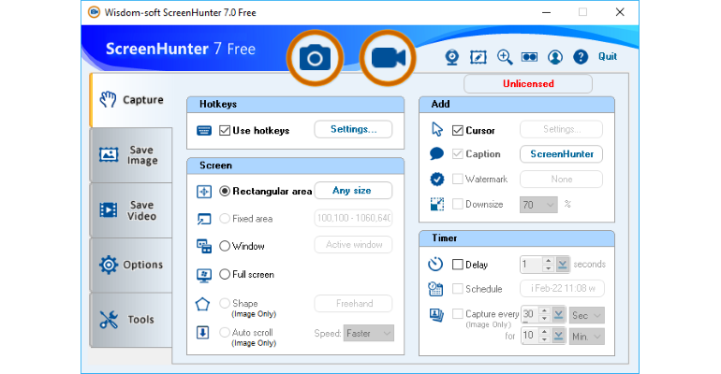Click the user account icon
The width and height of the screenshot is (721, 374).
[555, 57]
